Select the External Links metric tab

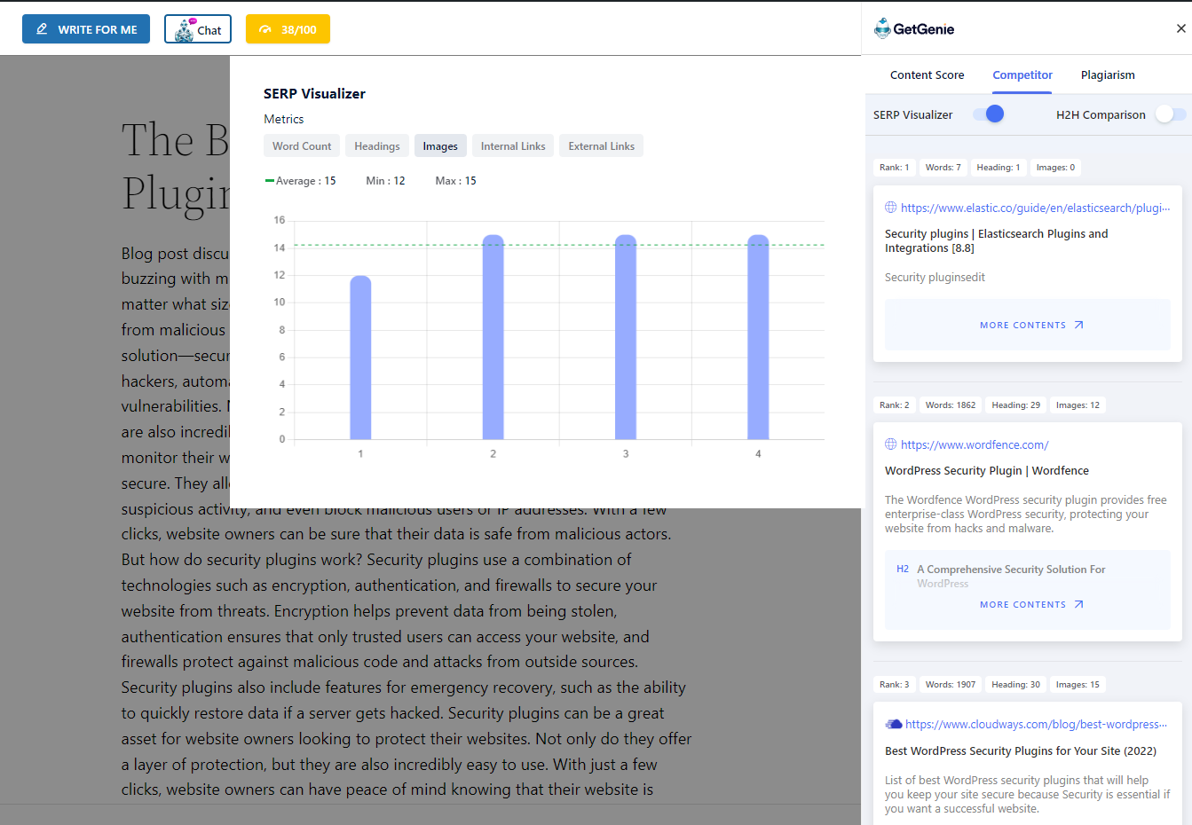point(602,146)
